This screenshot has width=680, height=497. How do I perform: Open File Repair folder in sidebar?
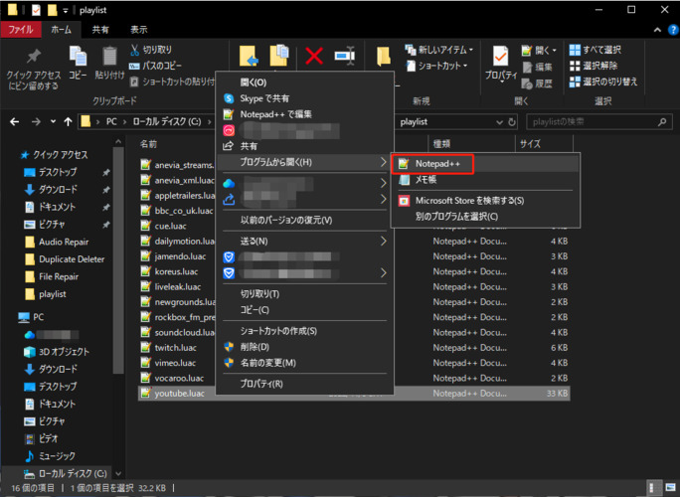52,276
